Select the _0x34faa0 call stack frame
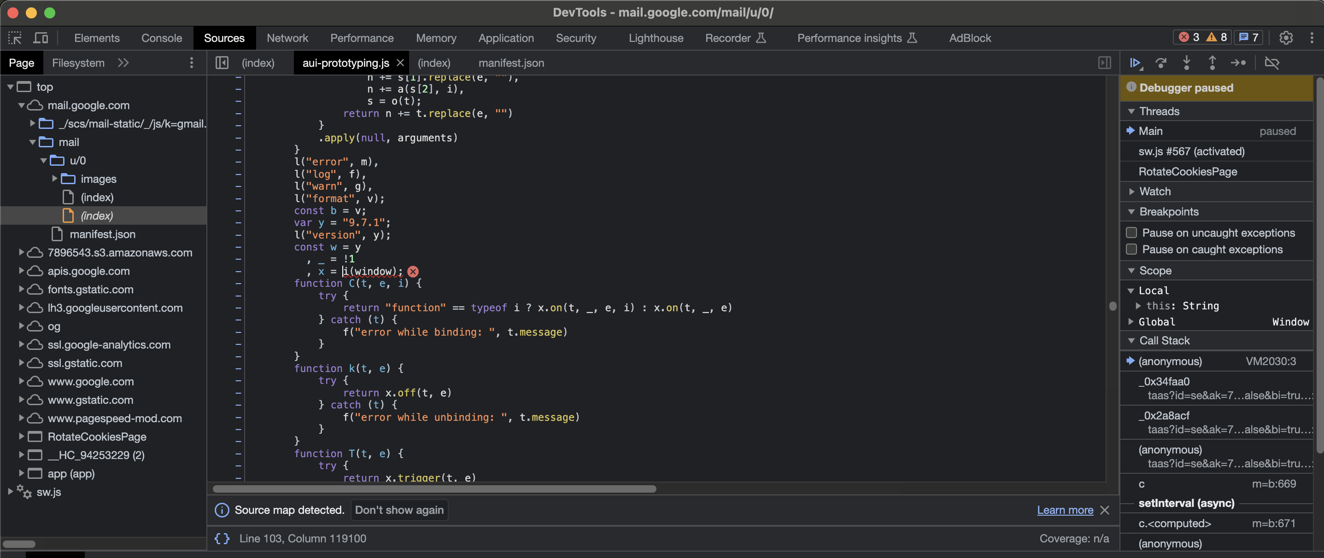The image size is (1324, 558). (1216, 389)
